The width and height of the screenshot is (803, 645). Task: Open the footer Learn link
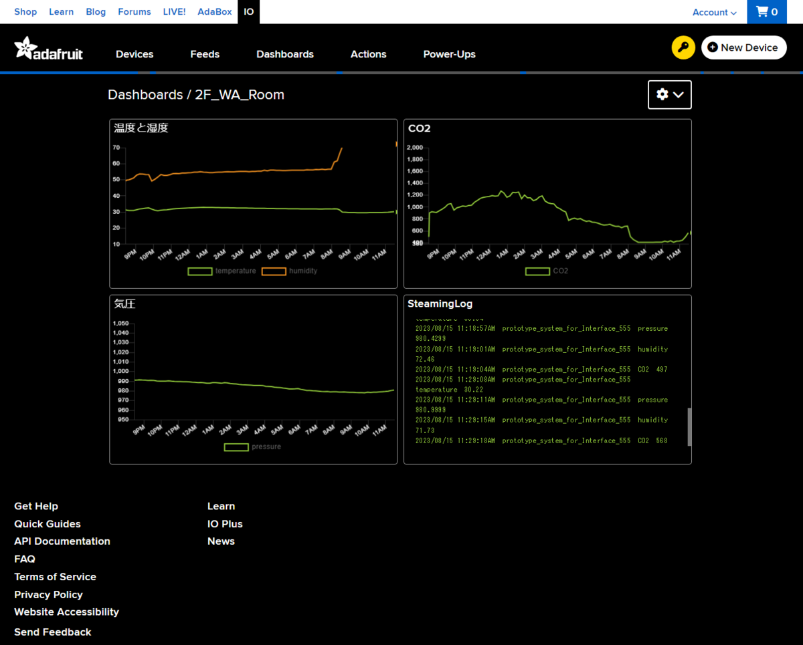pos(221,506)
